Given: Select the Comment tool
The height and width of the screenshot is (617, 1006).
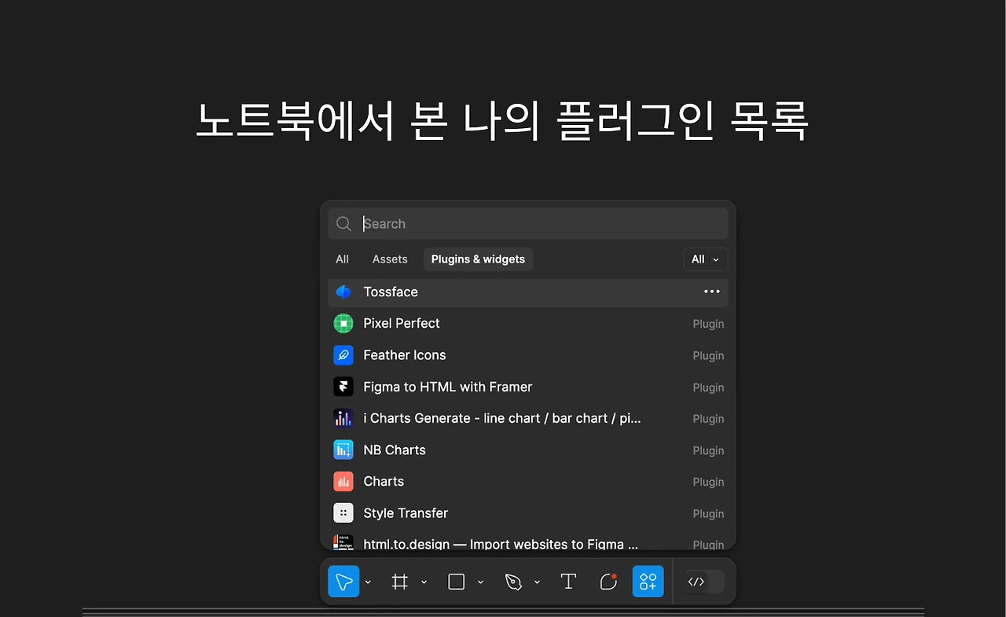Looking at the screenshot, I should (x=608, y=582).
